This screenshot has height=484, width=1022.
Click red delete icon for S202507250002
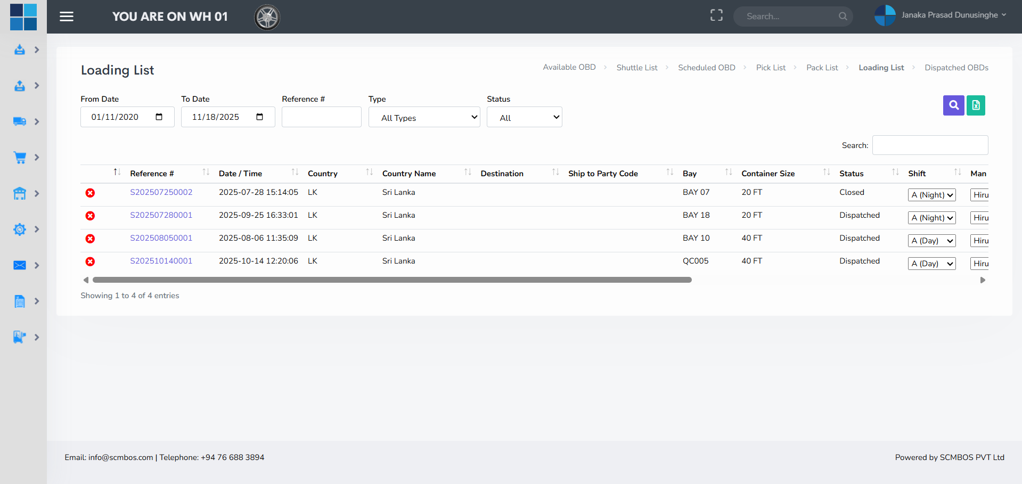(x=91, y=193)
